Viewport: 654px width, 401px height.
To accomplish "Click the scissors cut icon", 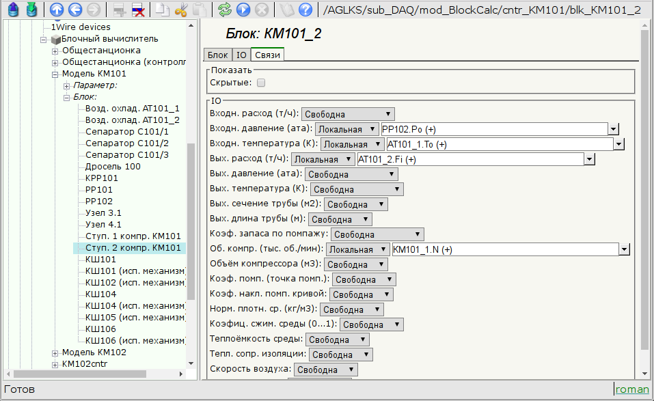I will [x=181, y=10].
